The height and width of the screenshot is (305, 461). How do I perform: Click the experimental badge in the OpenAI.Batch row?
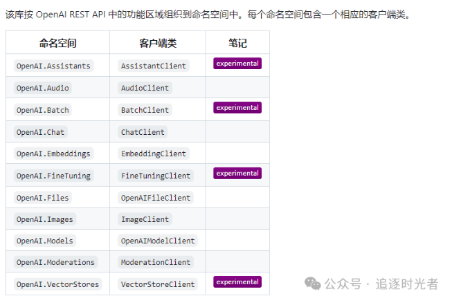click(x=237, y=108)
